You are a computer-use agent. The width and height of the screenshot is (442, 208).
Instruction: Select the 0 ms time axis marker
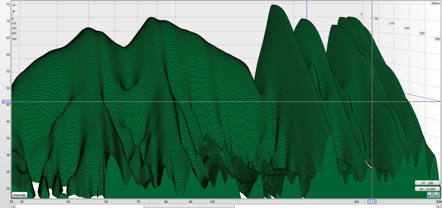point(362,14)
